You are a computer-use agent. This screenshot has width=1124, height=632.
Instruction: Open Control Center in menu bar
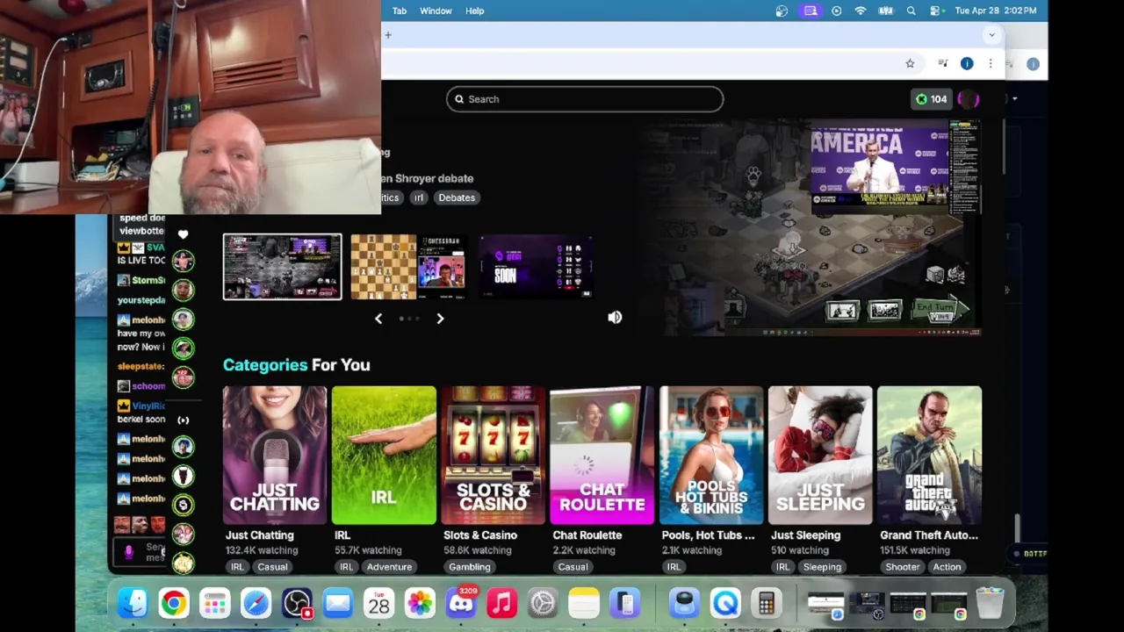pos(933,11)
